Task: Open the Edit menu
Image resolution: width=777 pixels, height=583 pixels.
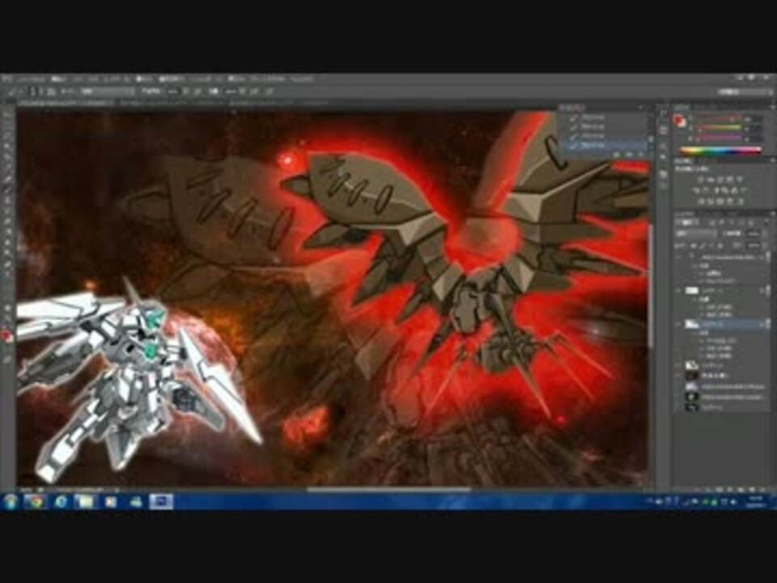Action: 59,79
